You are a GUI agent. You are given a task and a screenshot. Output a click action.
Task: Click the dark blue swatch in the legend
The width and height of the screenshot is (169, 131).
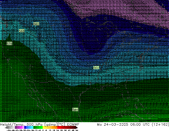25,127
